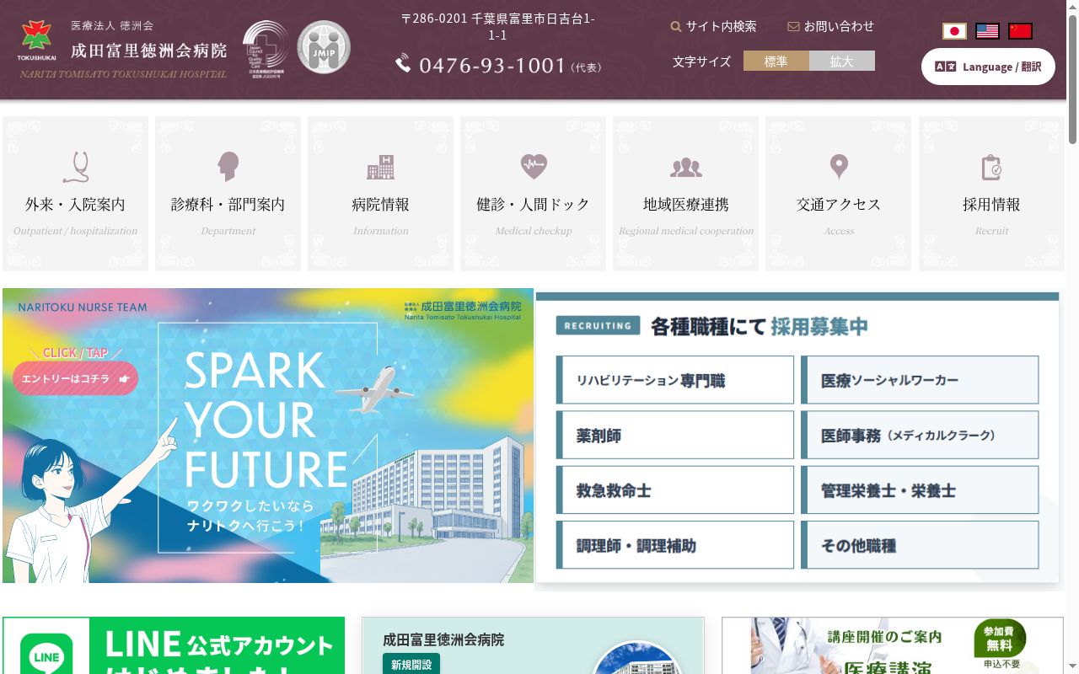Screen dimensions: 1079x674
Task: Click the サイト内検索 text link
Action: 721,26
